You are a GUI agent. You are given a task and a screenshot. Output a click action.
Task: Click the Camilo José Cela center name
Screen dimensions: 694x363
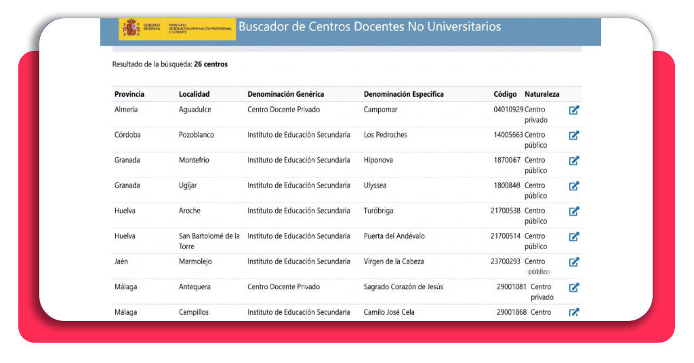[x=389, y=312]
